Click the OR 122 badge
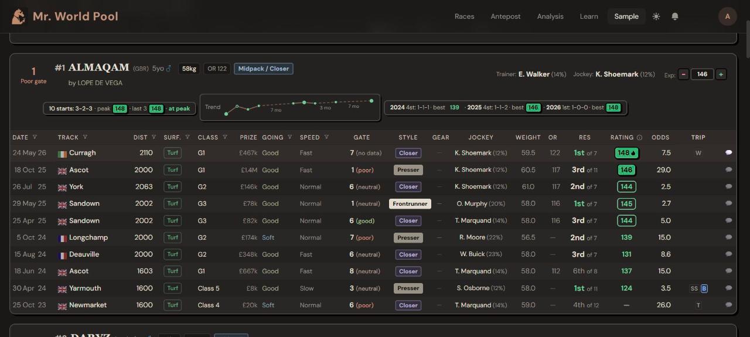Screen dimensions: 750x337 pyautogui.click(x=217, y=69)
